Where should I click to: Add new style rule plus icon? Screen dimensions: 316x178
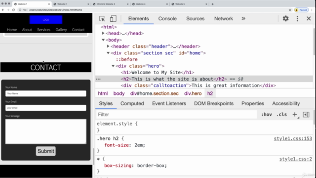tap(295, 114)
